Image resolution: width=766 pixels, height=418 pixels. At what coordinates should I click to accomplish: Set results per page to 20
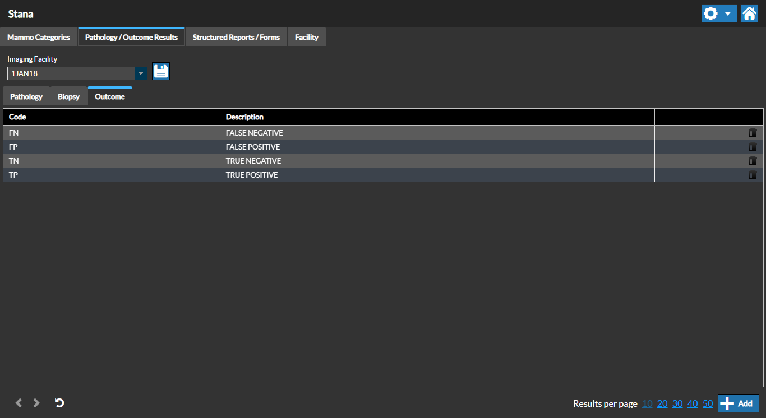(x=662, y=403)
